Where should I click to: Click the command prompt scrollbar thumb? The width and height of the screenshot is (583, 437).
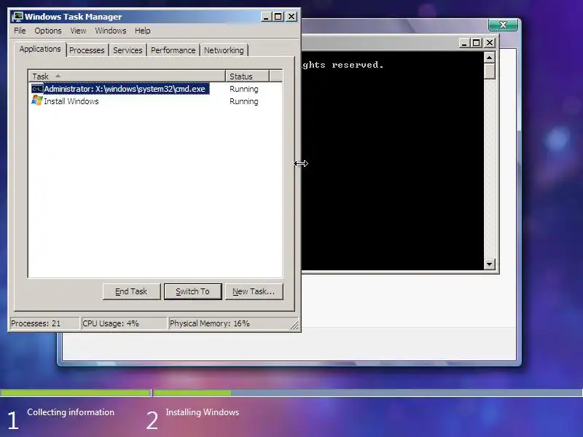coord(489,71)
